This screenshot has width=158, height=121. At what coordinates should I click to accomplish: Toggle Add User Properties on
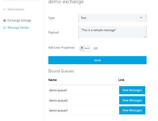[85, 48]
